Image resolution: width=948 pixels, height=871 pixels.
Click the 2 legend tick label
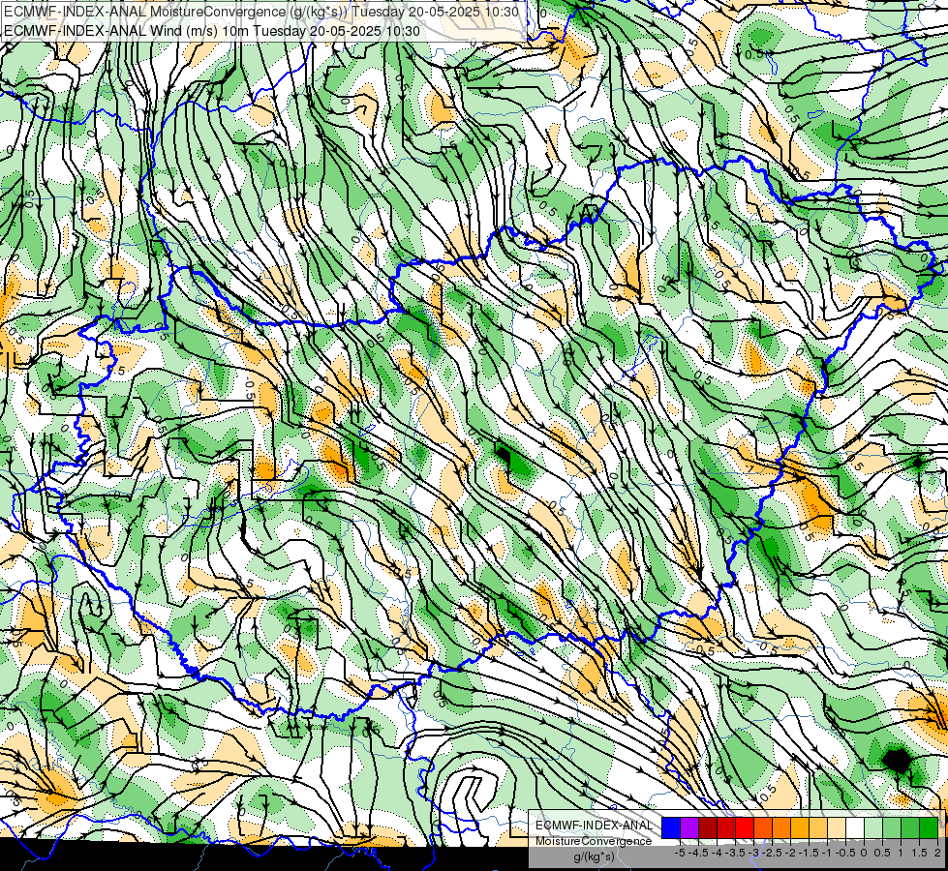(x=937, y=853)
